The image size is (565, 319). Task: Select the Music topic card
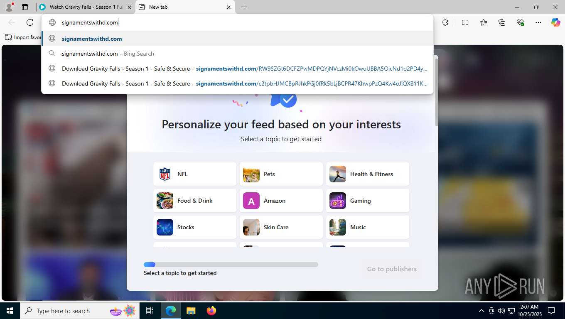(x=368, y=227)
